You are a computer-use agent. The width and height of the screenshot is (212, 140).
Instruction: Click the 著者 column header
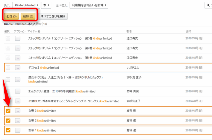click(x=129, y=31)
